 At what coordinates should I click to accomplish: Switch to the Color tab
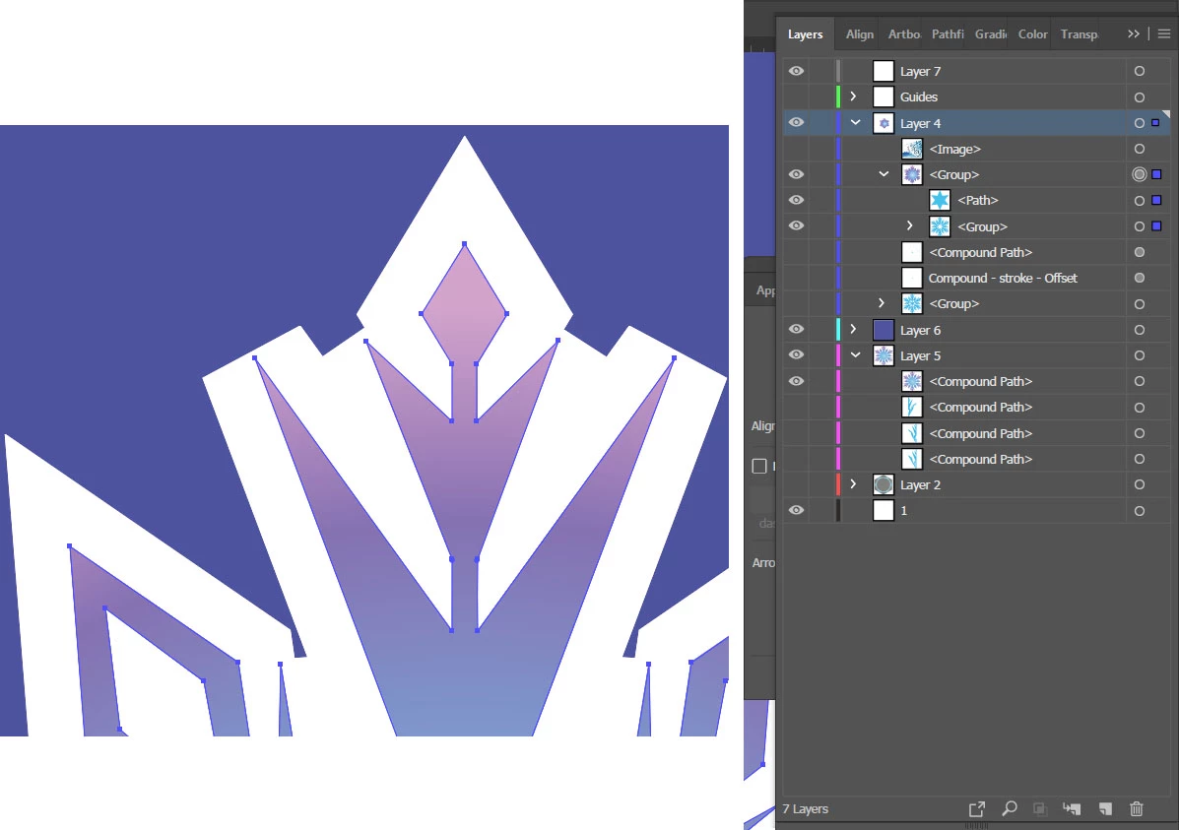click(x=1032, y=34)
